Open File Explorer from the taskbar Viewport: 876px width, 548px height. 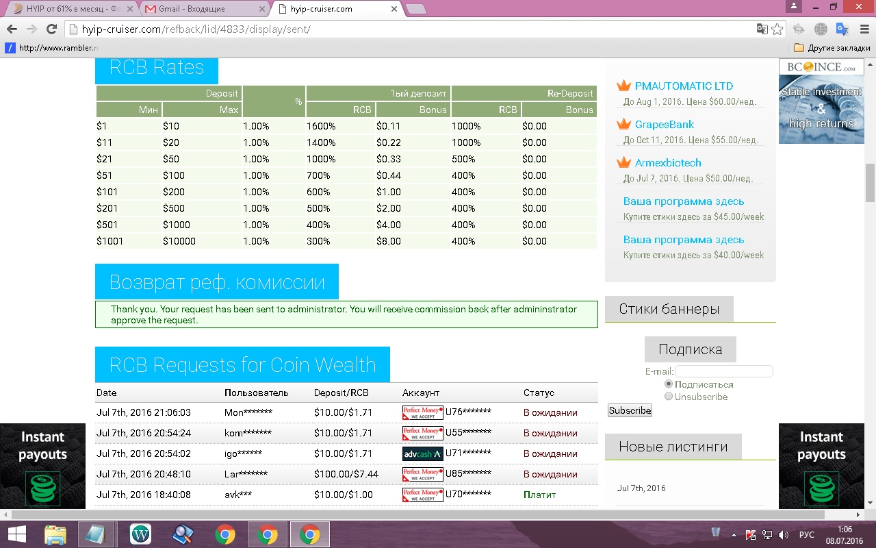[x=55, y=534]
